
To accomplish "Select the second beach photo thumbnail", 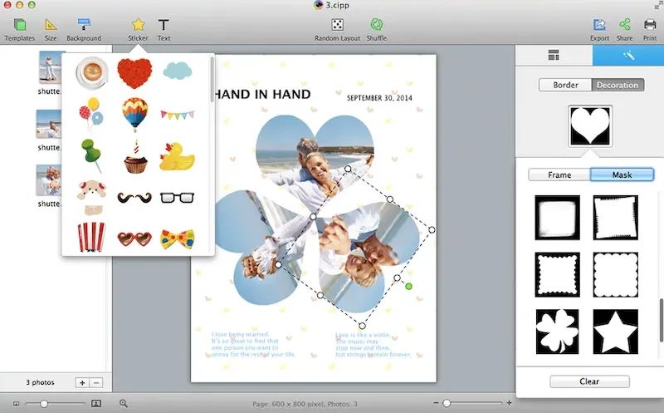I will click(49, 124).
